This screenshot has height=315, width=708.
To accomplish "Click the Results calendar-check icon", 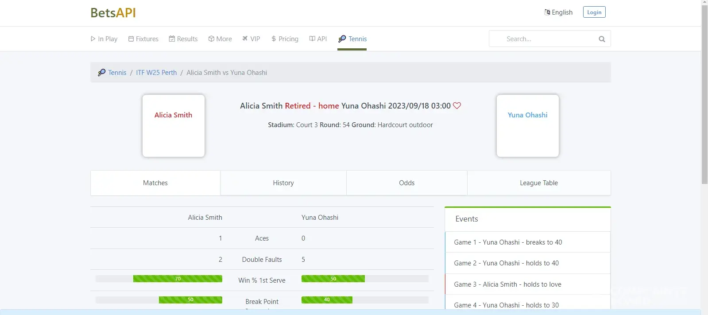I will point(172,39).
